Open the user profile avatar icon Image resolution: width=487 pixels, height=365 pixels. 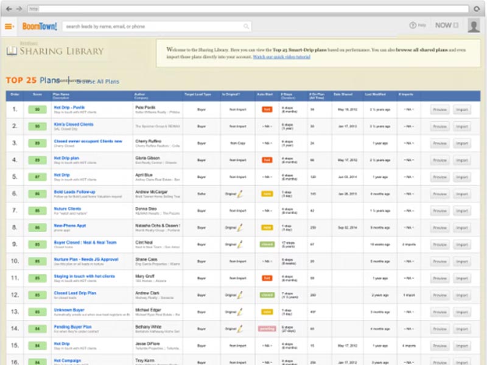point(473,26)
